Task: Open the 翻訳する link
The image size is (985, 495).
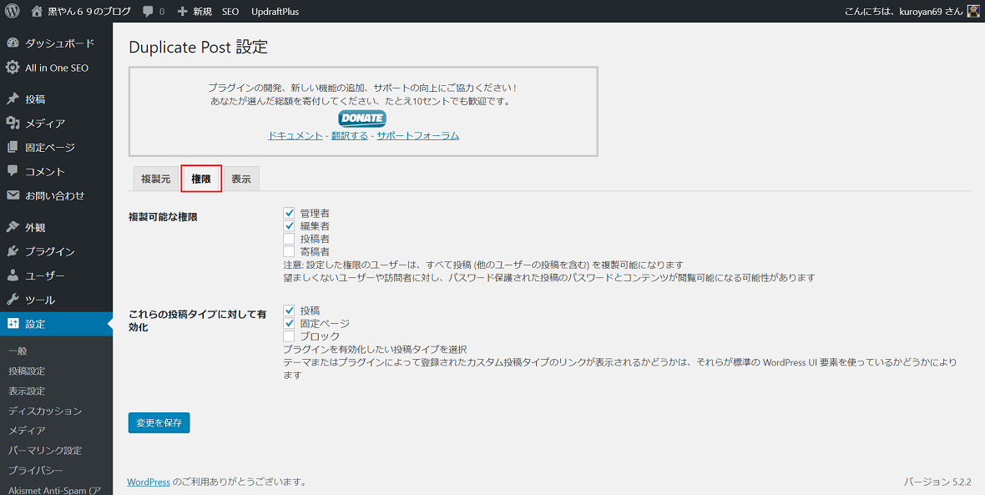Action: pyautogui.click(x=350, y=135)
